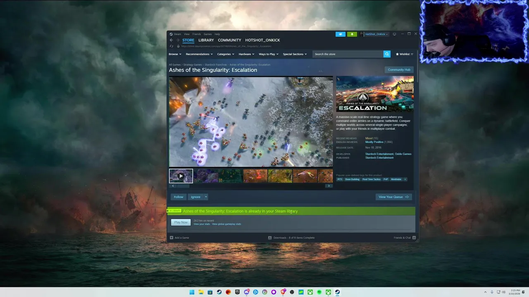The height and width of the screenshot is (297, 529).
Task: Open the View your stats link
Action: [202, 224]
